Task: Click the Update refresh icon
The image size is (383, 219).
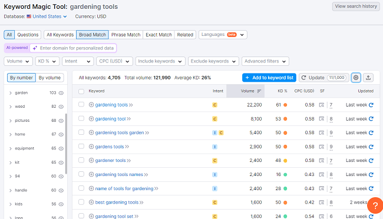Action: click(303, 78)
